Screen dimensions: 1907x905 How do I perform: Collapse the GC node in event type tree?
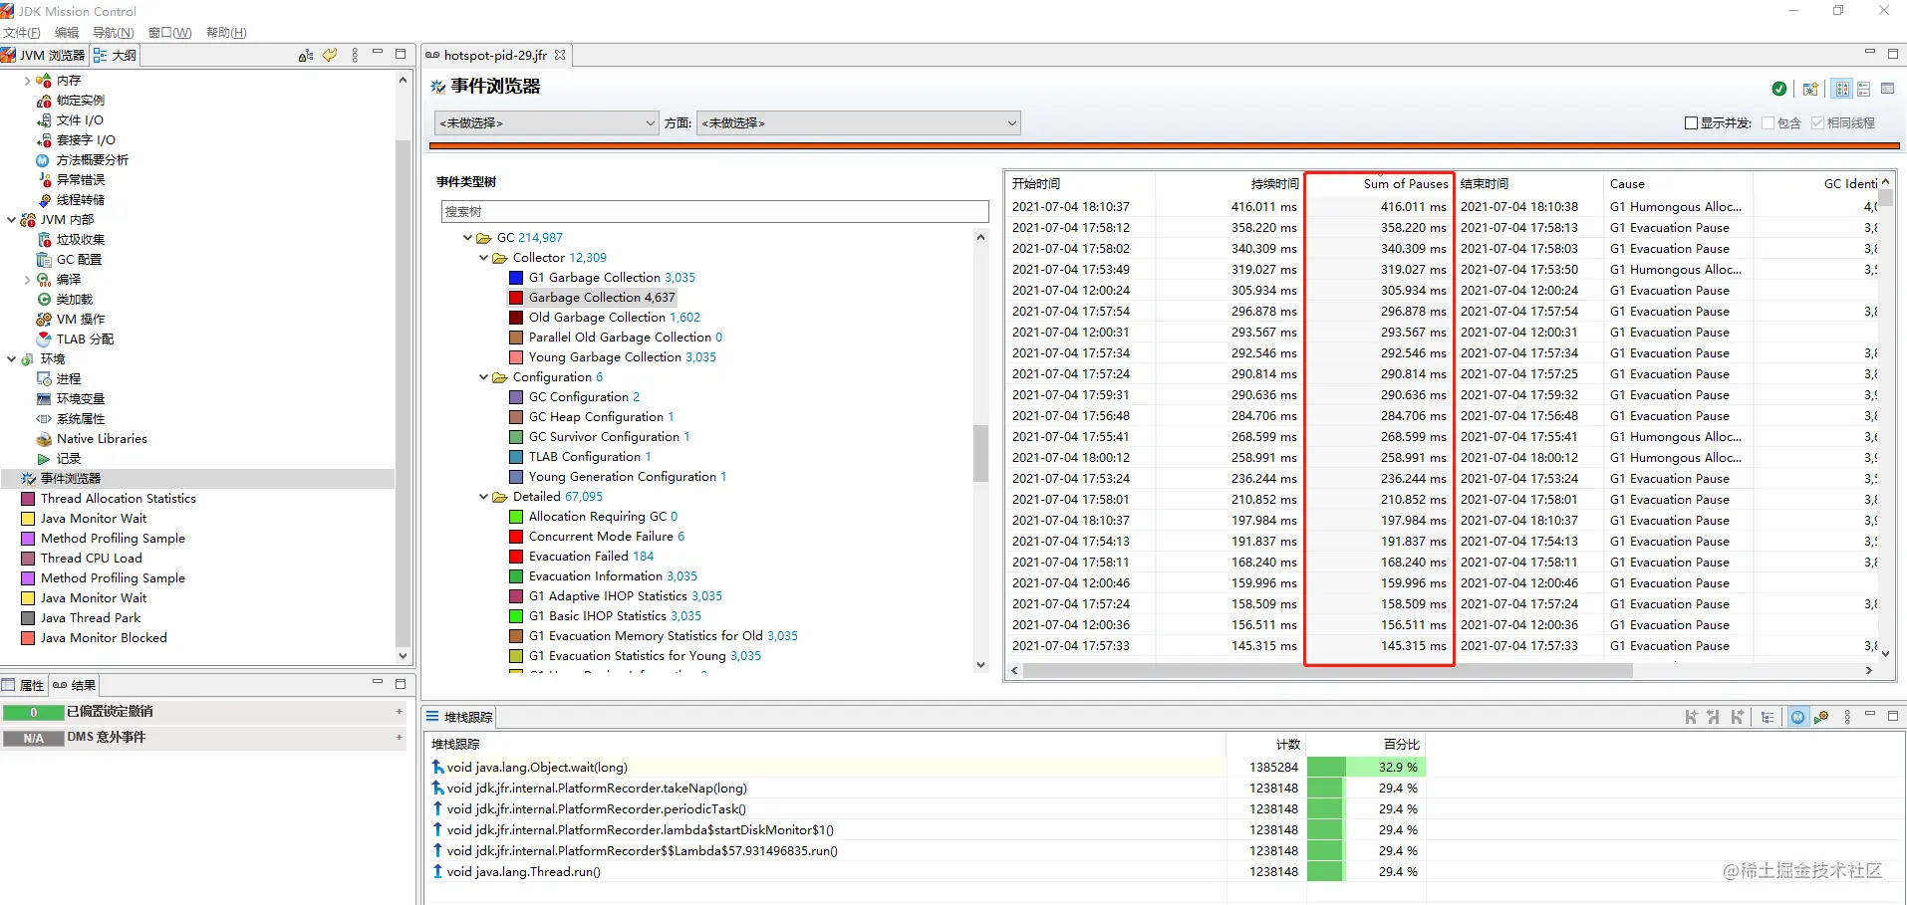468,238
